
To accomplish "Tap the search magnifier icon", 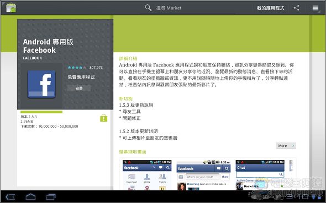I will click(148, 8).
